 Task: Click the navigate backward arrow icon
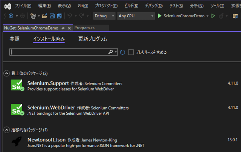coord(11,16)
